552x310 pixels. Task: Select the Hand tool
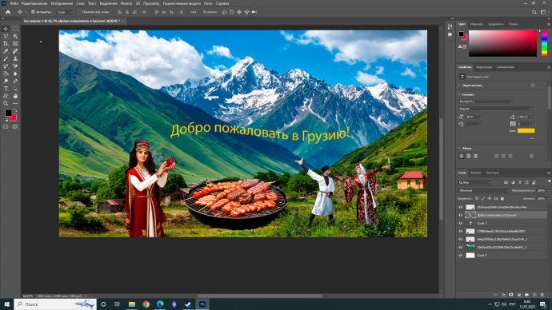point(15,96)
